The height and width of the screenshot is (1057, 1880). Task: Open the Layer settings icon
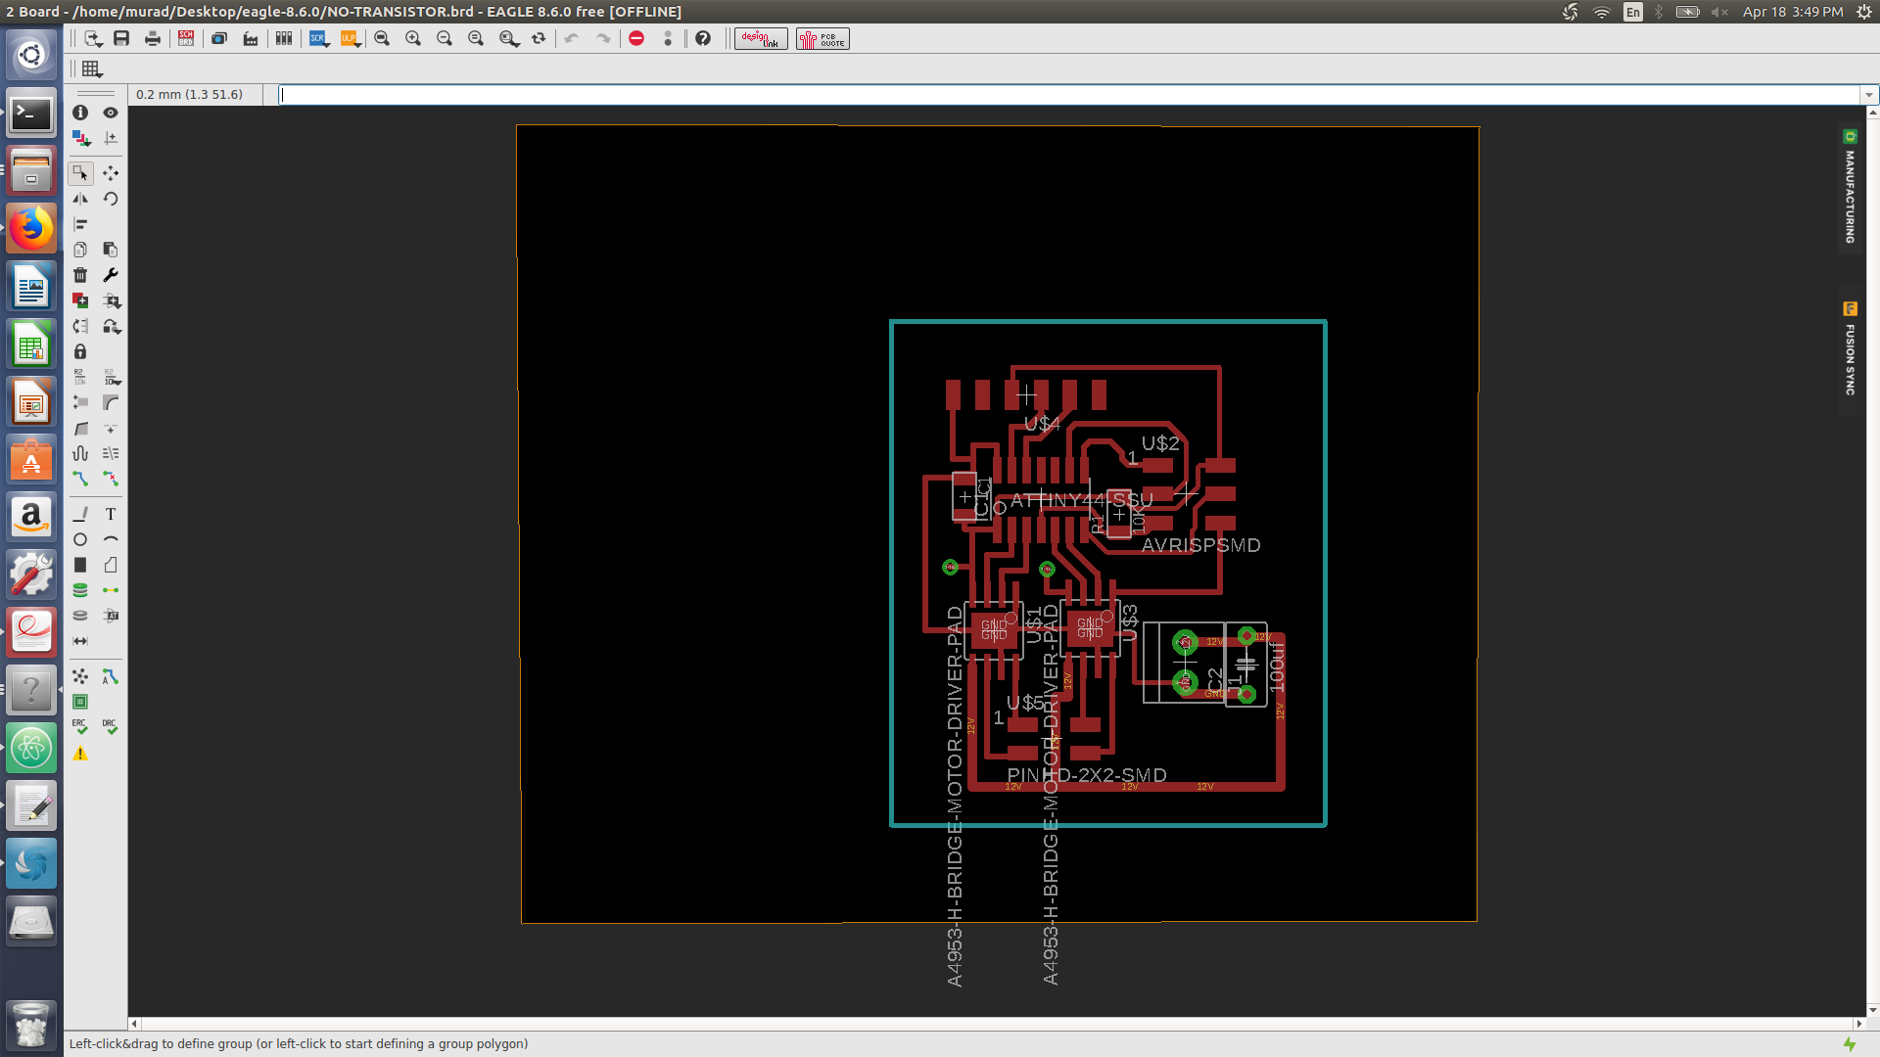tap(80, 138)
